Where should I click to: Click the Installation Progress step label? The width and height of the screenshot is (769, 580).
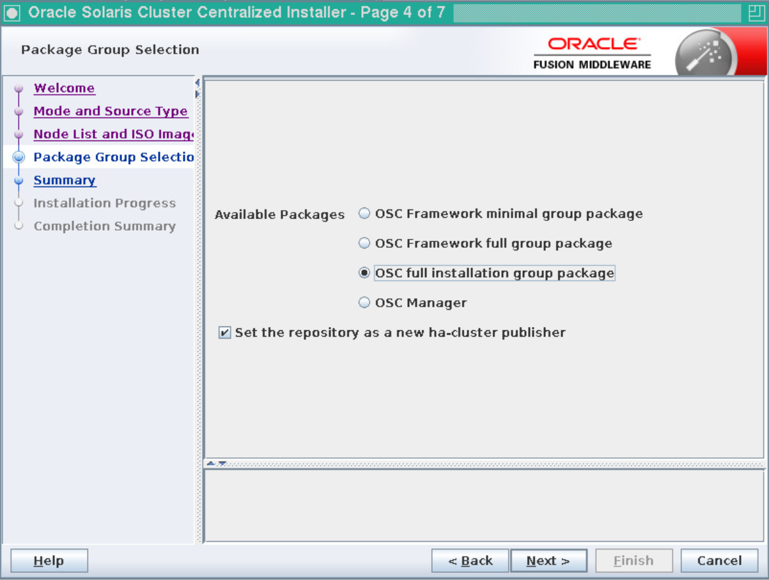pyautogui.click(x=105, y=203)
